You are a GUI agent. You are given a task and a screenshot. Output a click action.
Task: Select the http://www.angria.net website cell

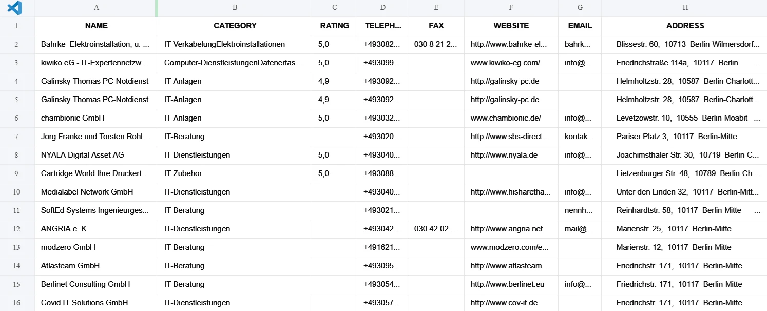pos(511,229)
